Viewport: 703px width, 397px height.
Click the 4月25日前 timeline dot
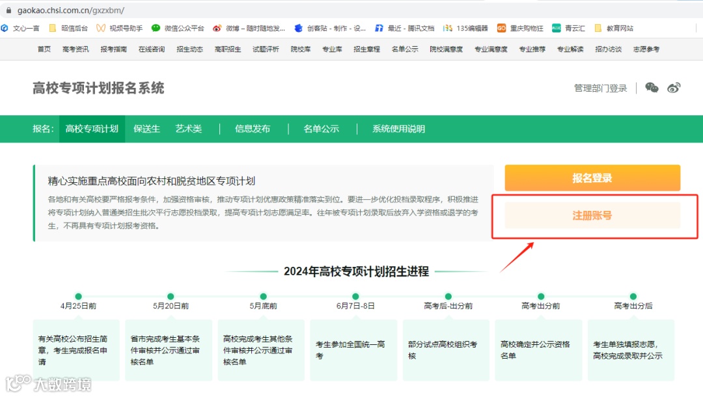click(x=79, y=296)
